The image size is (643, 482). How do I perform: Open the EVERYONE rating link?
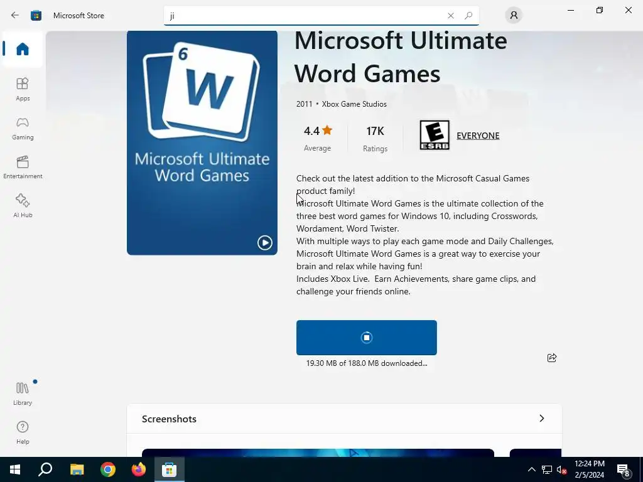tap(478, 136)
